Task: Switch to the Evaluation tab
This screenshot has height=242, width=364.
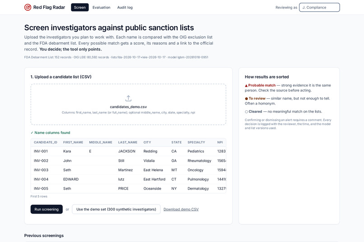Action: (x=102, y=7)
